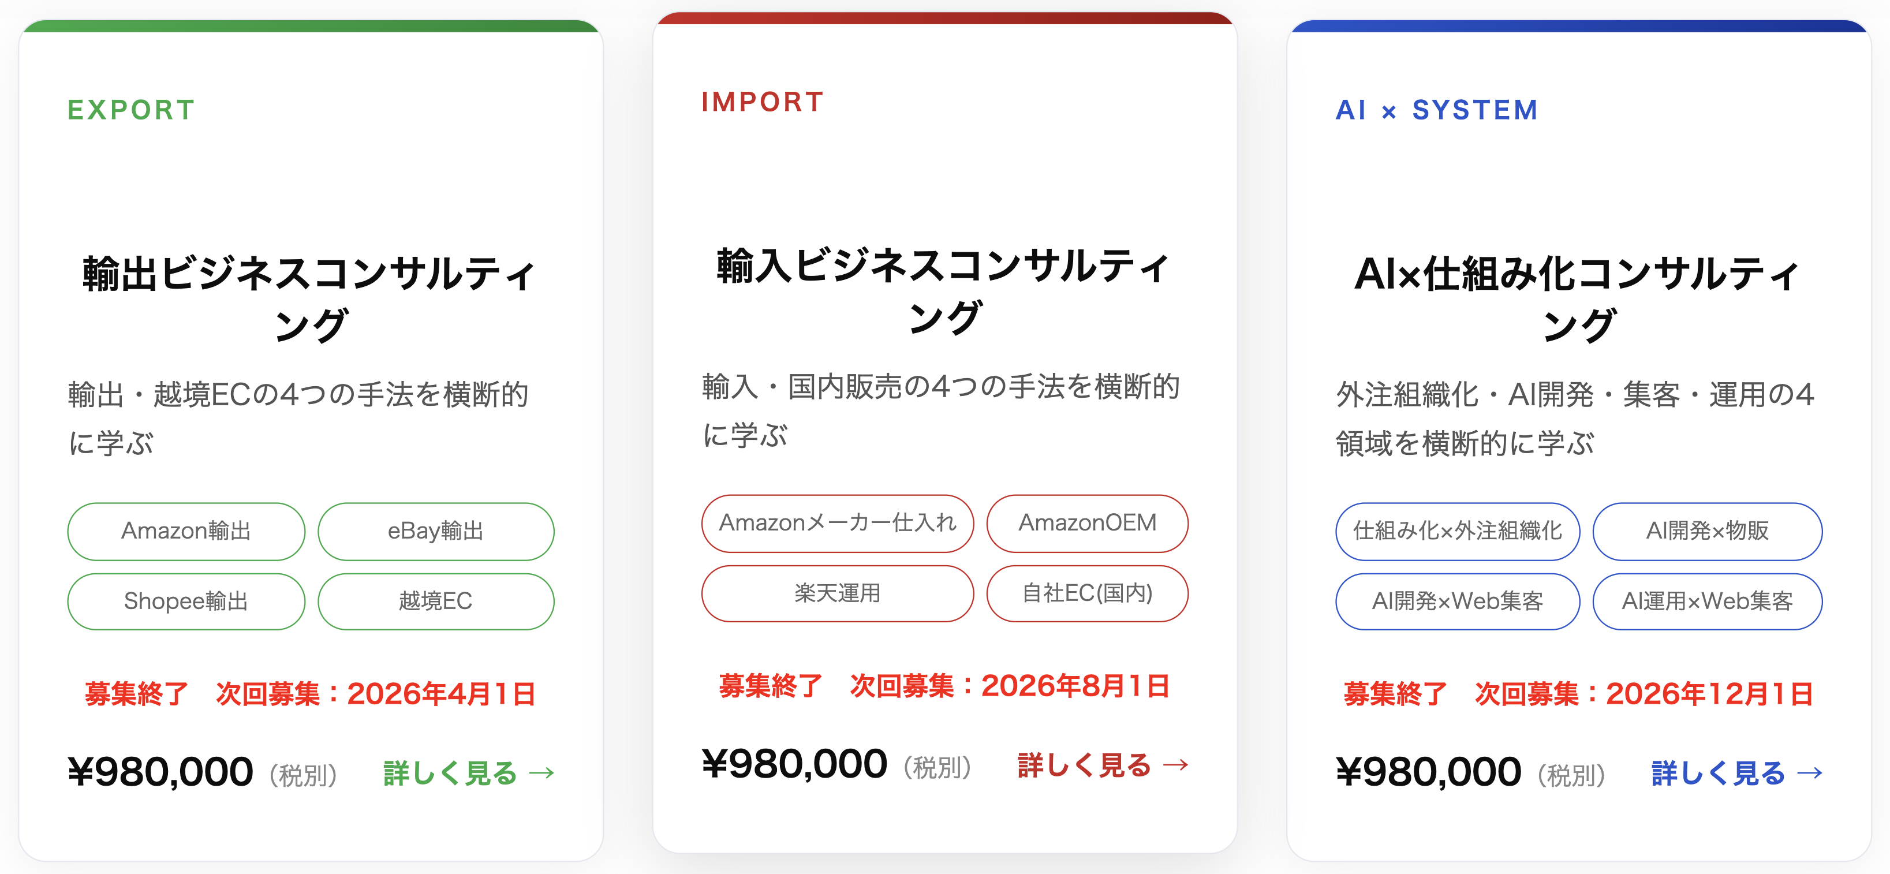Select the Amazonメーカー仕入れ tag

pos(837,522)
